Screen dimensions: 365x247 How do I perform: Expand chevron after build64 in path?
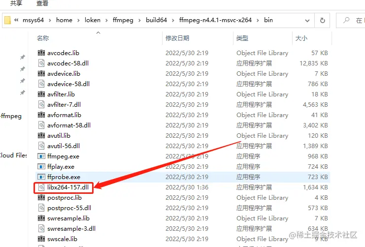(173, 21)
